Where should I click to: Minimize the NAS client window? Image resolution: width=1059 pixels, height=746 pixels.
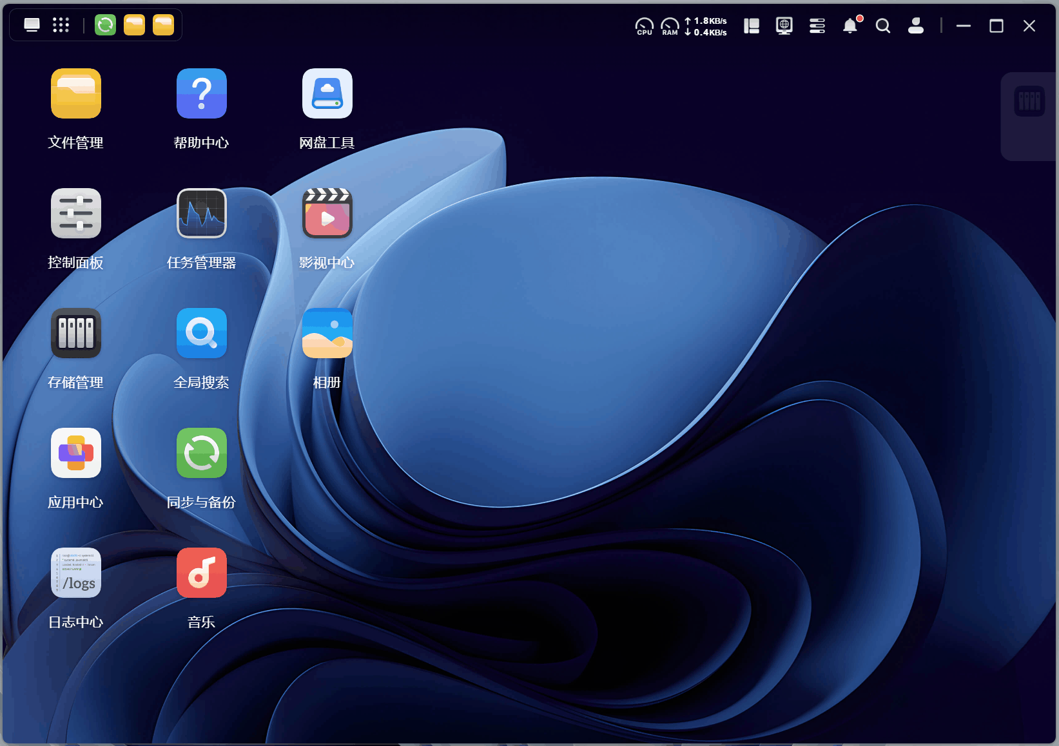pyautogui.click(x=964, y=26)
